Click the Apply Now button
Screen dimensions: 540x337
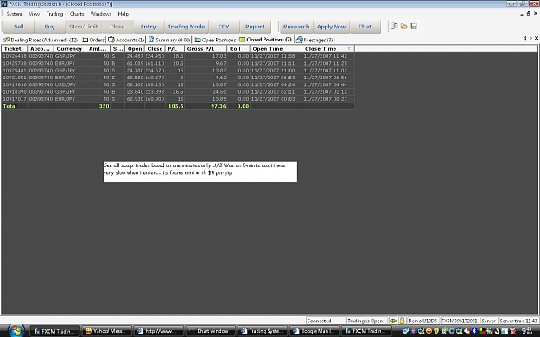click(x=331, y=27)
